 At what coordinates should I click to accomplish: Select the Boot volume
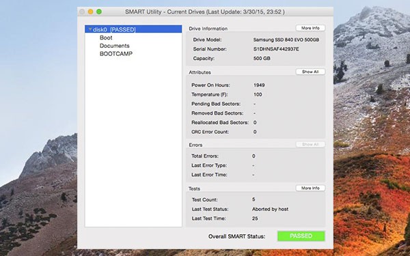point(106,38)
